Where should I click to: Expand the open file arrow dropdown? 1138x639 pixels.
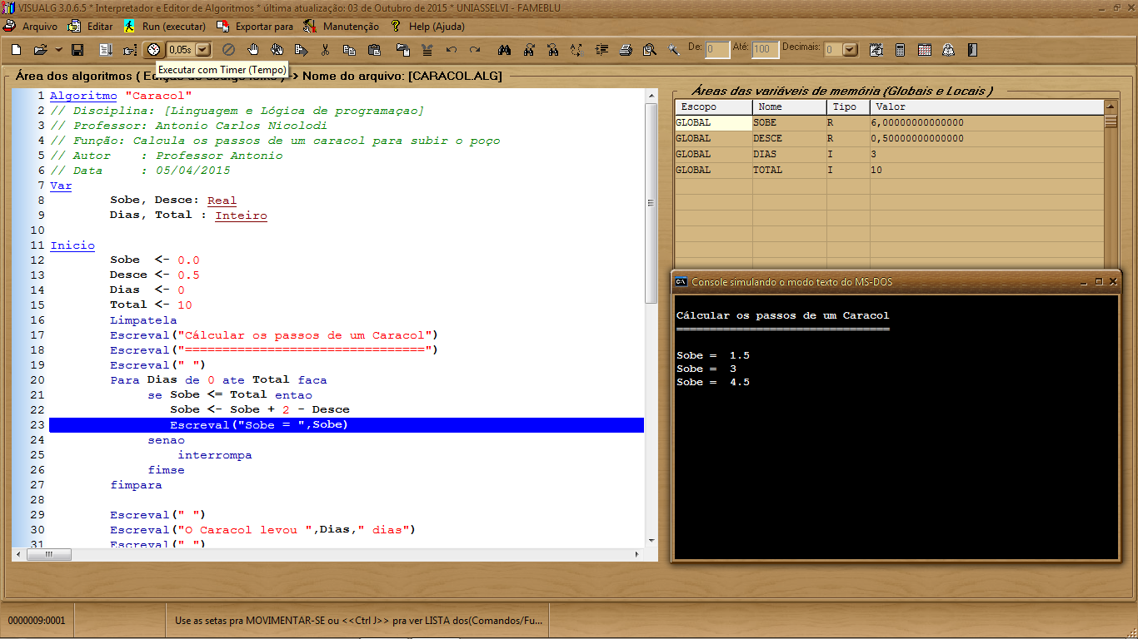[59, 50]
